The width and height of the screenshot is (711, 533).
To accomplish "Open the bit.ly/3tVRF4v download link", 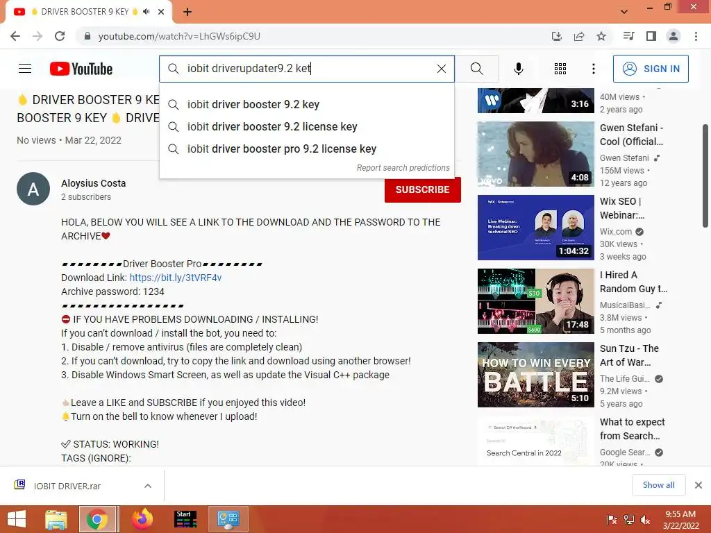I will pyautogui.click(x=176, y=278).
